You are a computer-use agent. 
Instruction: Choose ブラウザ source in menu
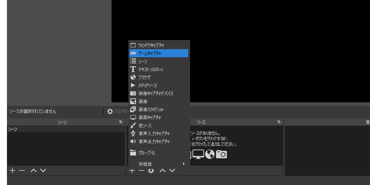point(159,77)
